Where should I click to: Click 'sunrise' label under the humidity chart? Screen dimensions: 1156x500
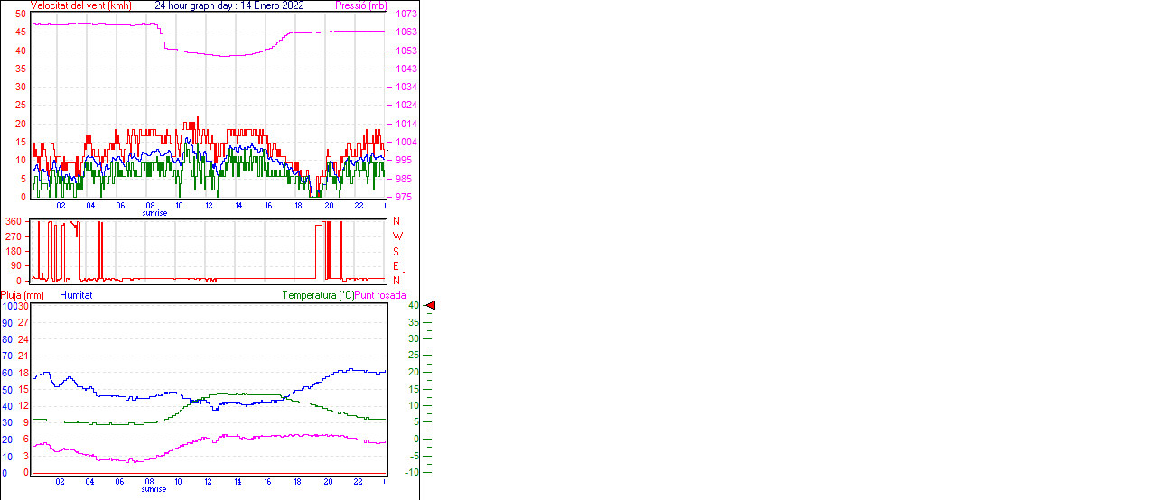[154, 489]
